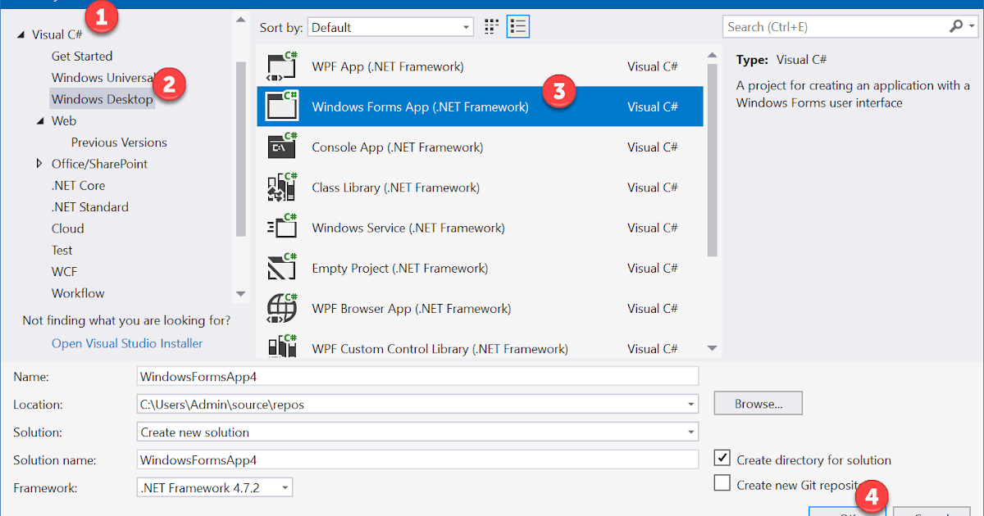Click the Browse button
Image resolution: width=984 pixels, height=516 pixels.
click(757, 403)
